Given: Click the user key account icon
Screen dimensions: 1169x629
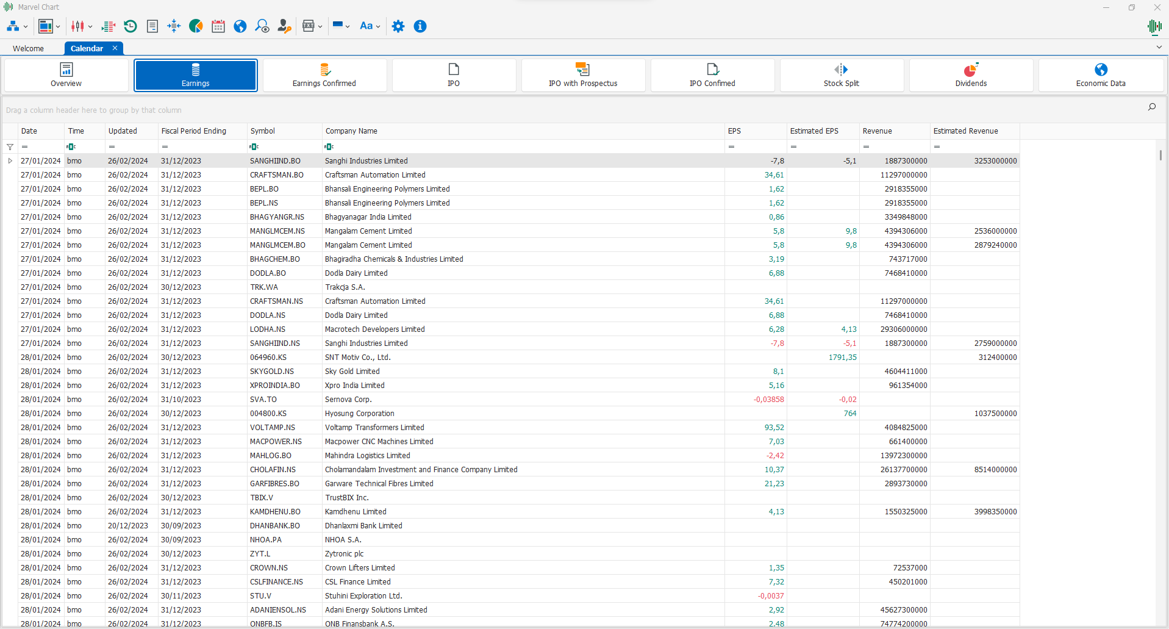Looking at the screenshot, I should [284, 26].
